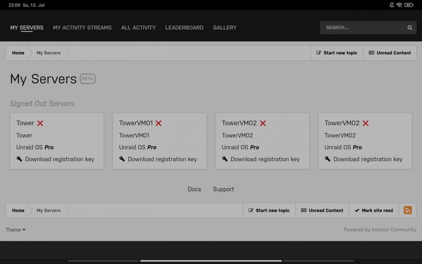Click the Tower server card title

(x=25, y=123)
